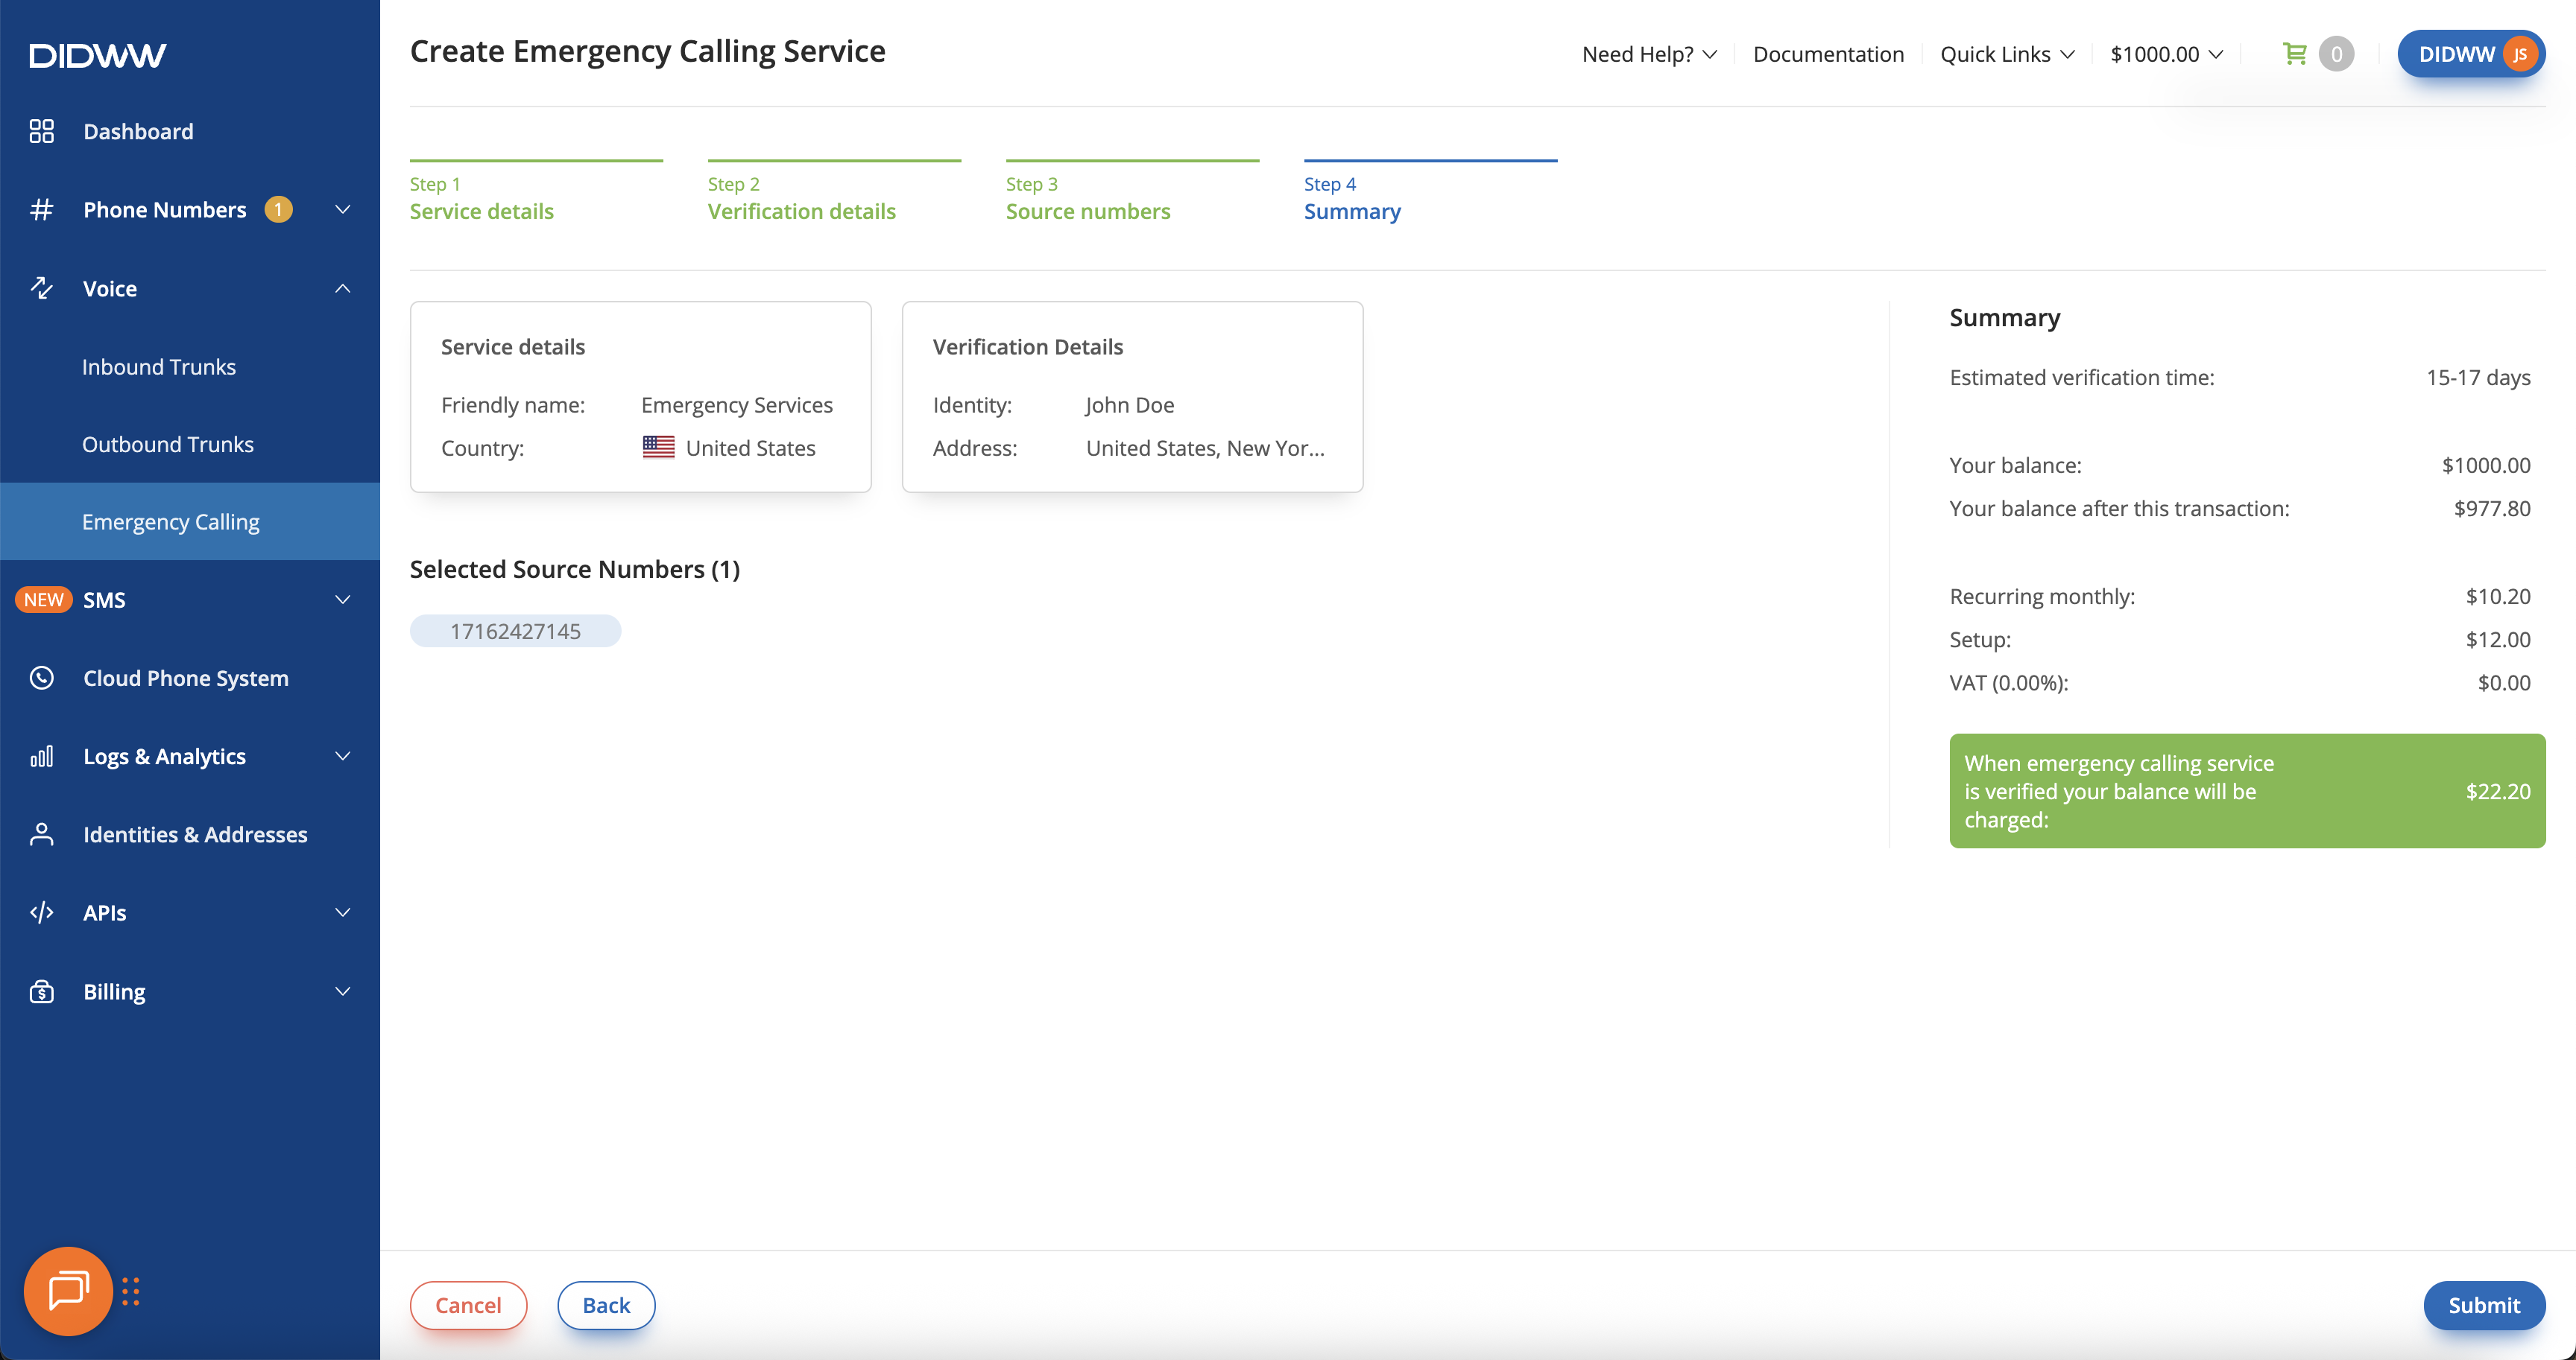Image resolution: width=2576 pixels, height=1360 pixels.
Task: Click the Dashboard grid icon
Action: (41, 131)
